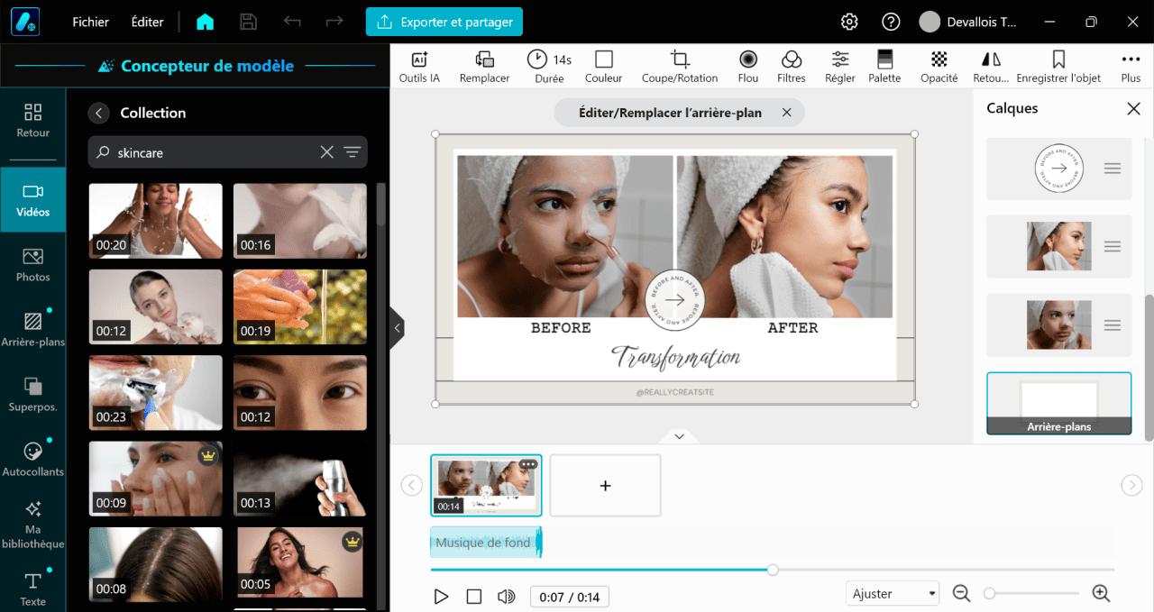Open the Texte sidebar tab
The image size is (1154, 612).
(33, 589)
